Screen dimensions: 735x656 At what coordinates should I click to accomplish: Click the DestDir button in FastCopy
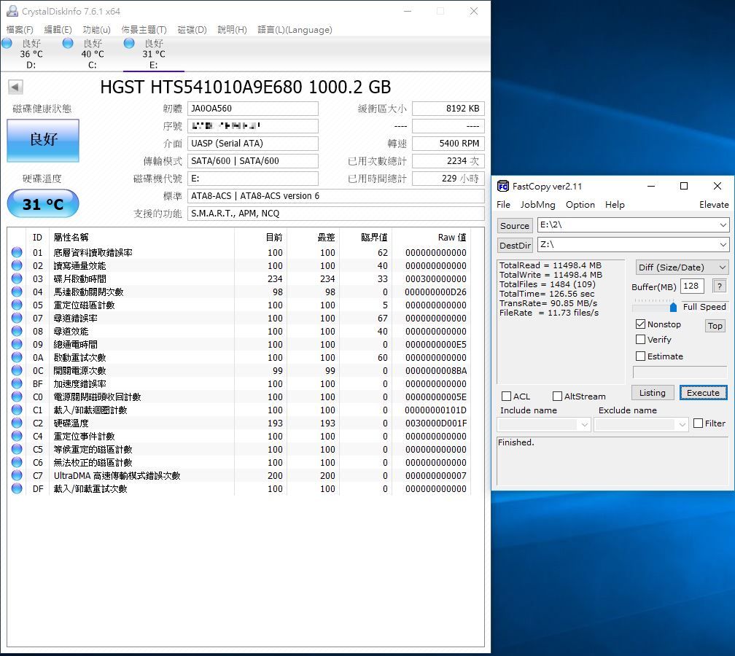(x=515, y=245)
